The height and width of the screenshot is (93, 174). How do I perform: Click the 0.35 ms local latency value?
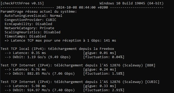coord(39,53)
